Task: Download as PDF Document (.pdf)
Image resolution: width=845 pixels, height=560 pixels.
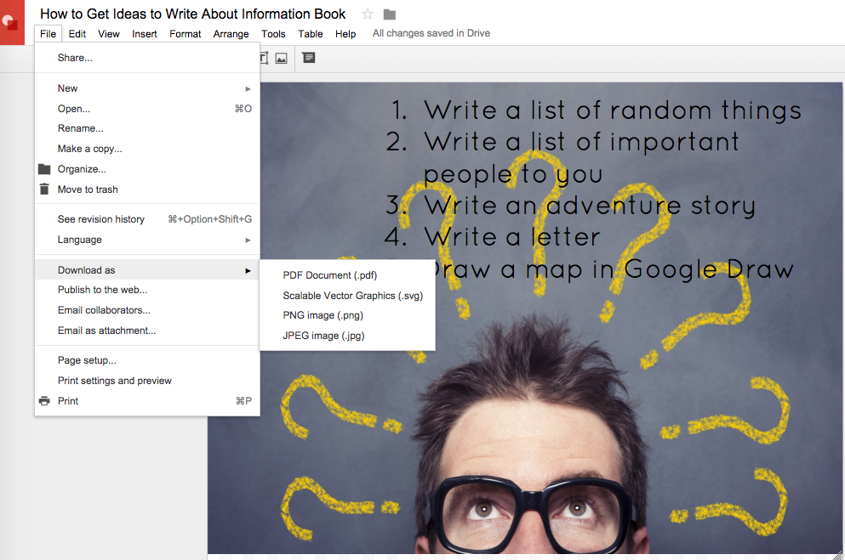Action: [x=330, y=275]
